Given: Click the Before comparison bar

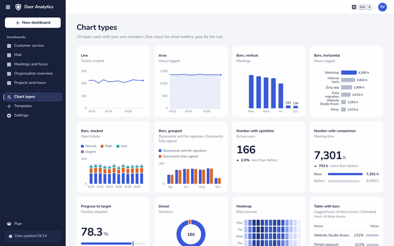Looking at the screenshot, I should coord(344,181).
